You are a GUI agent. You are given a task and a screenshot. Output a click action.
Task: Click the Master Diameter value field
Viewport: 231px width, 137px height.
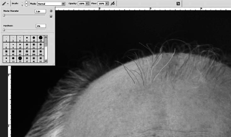click(40, 11)
